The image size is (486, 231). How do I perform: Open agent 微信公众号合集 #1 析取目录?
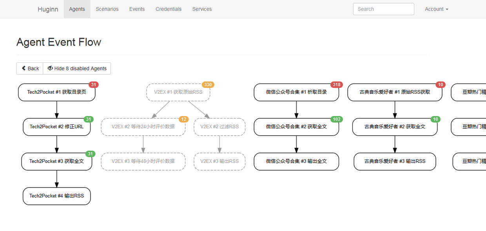296,92
